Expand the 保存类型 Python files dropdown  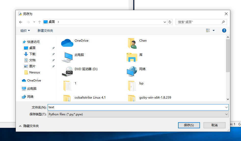(226, 114)
